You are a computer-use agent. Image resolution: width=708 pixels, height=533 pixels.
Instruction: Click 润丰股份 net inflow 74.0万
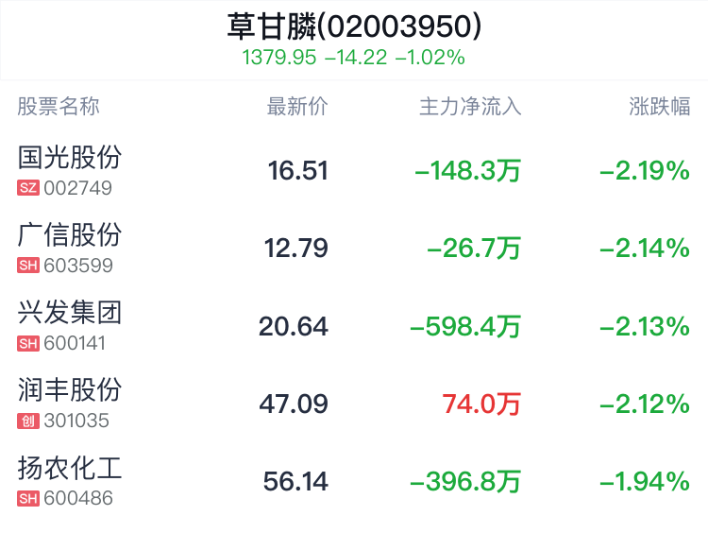(x=481, y=404)
